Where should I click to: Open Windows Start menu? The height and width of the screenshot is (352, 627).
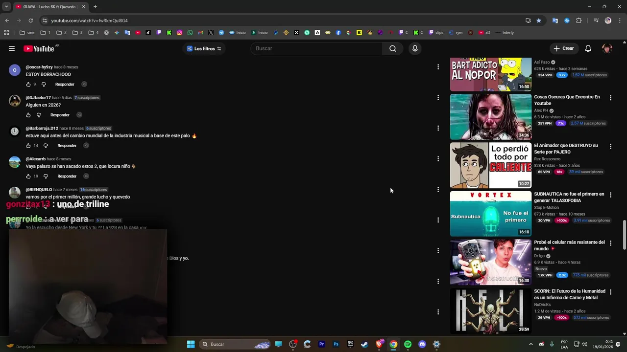(191, 344)
